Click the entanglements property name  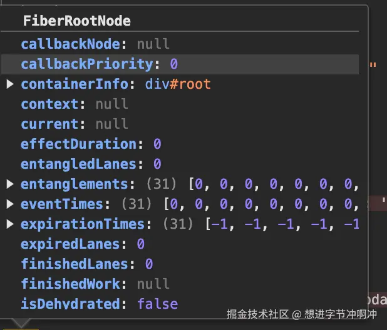point(75,184)
